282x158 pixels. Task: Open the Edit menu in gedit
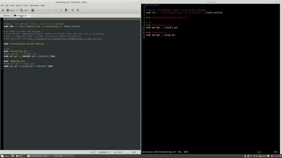click(x=7, y=5)
